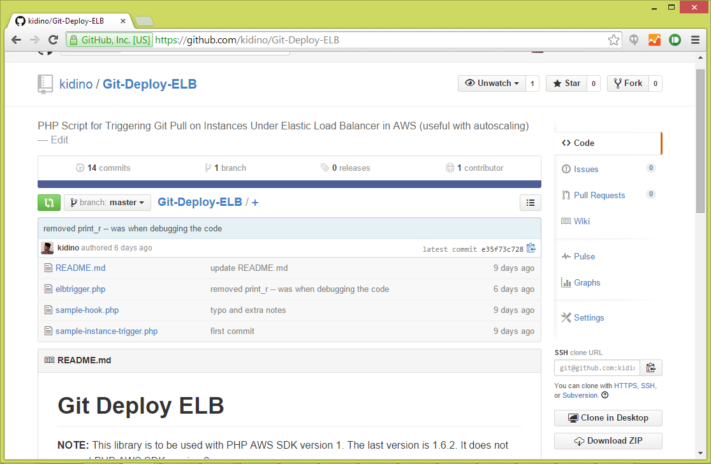Copy the SSH clone URL to clipboard

(x=651, y=367)
